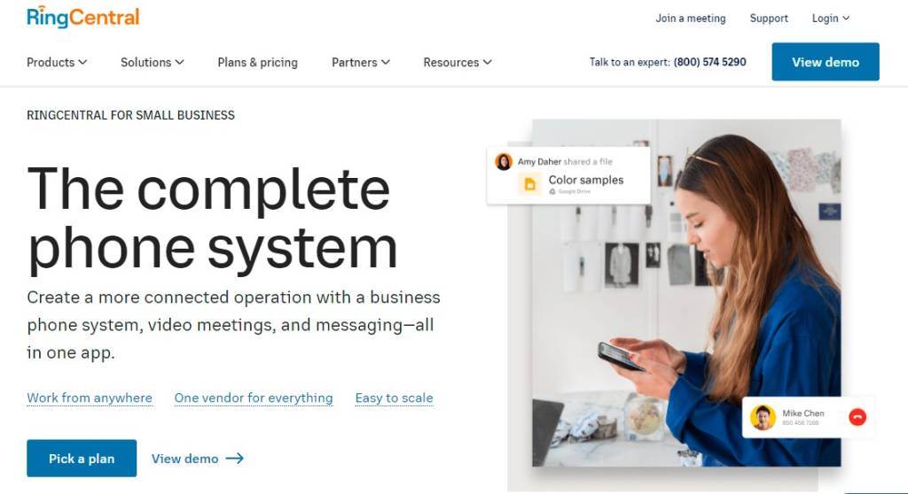Image resolution: width=908 pixels, height=494 pixels.
Task: Call the expert phone number link
Action: [x=710, y=62]
